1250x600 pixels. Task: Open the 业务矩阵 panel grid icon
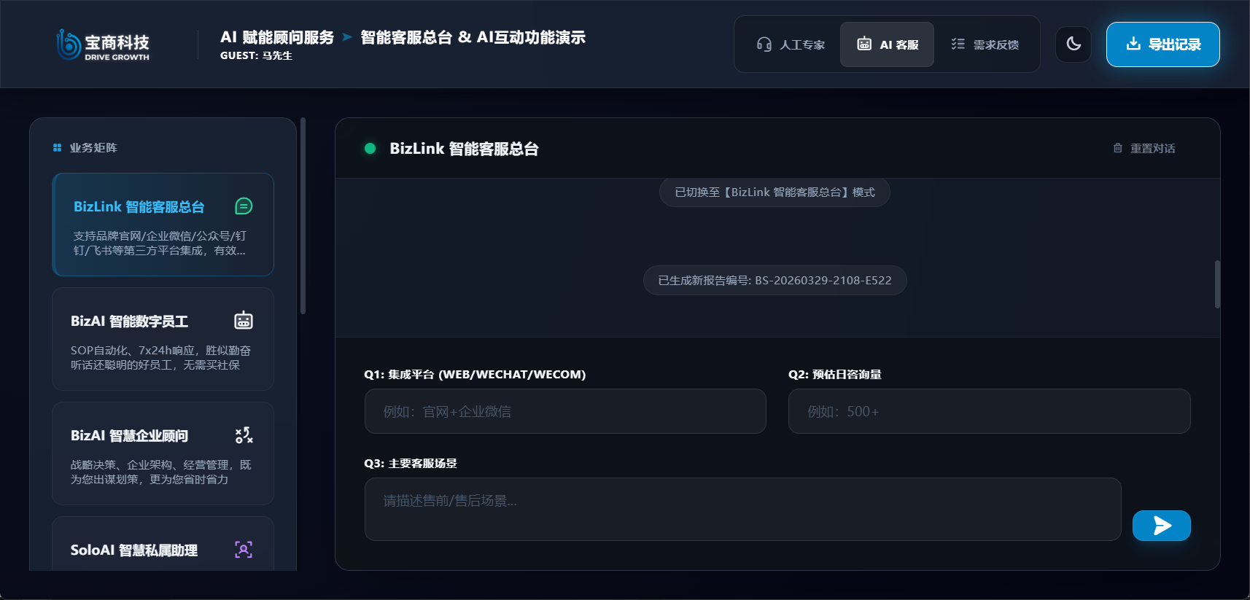tap(57, 147)
